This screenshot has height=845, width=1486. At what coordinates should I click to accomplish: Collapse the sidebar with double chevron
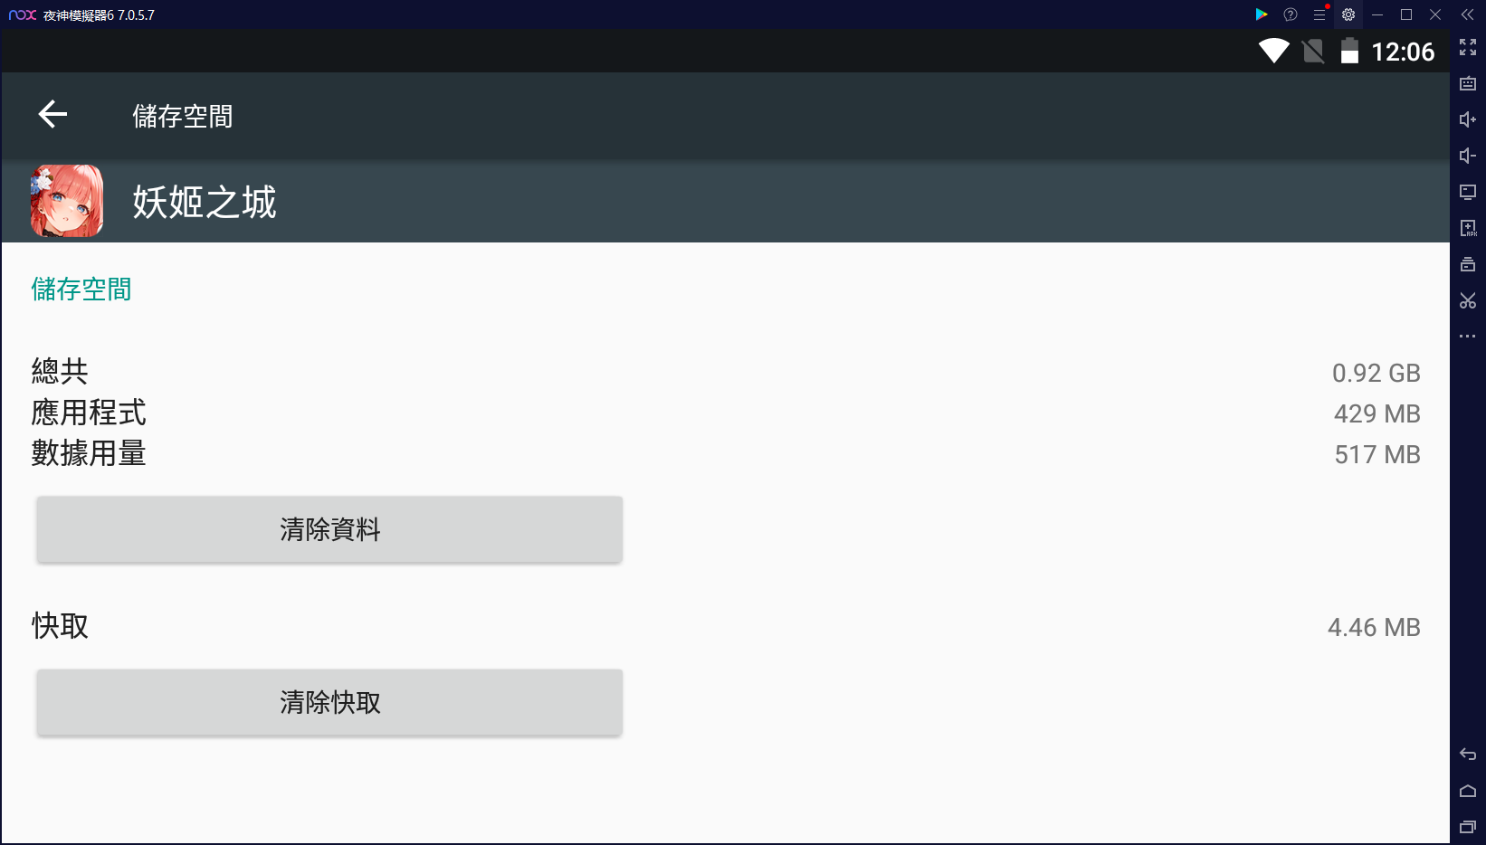click(x=1468, y=14)
